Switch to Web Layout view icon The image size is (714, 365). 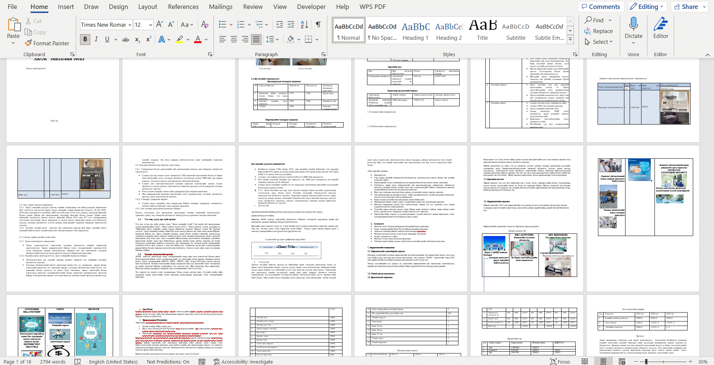click(x=622, y=362)
